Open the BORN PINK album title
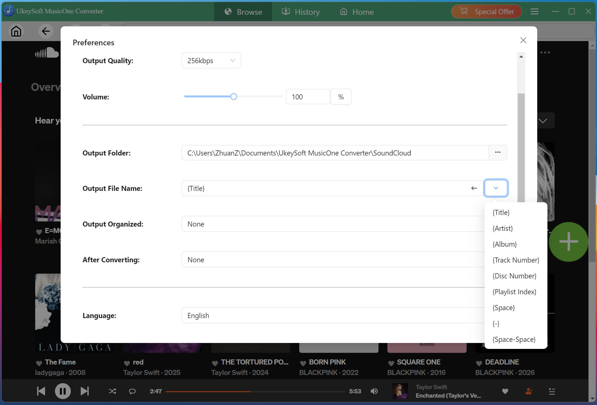 pos(327,362)
